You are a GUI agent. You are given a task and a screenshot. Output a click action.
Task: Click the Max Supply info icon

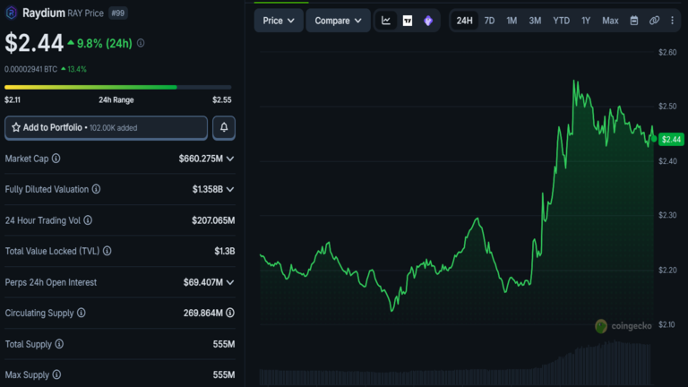pos(56,374)
